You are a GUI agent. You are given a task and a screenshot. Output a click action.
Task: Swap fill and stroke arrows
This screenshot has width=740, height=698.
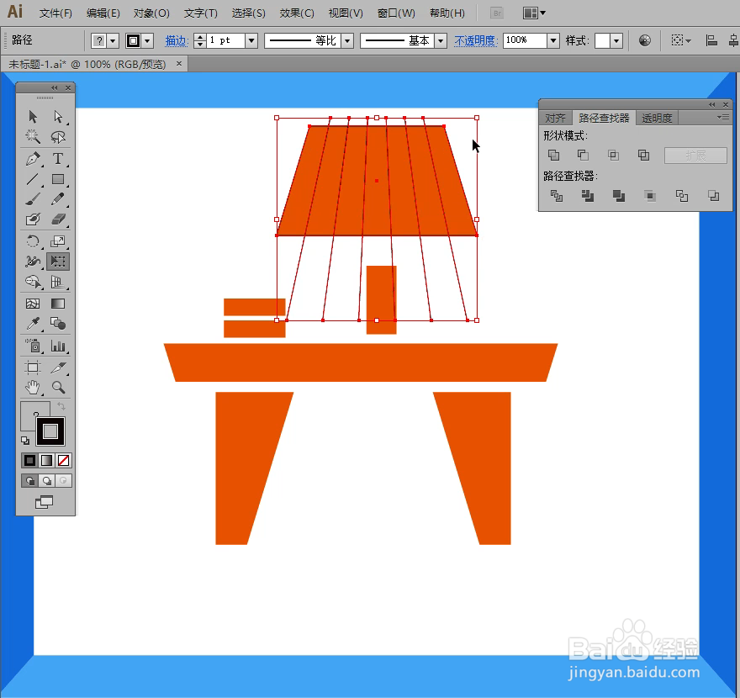point(61,406)
